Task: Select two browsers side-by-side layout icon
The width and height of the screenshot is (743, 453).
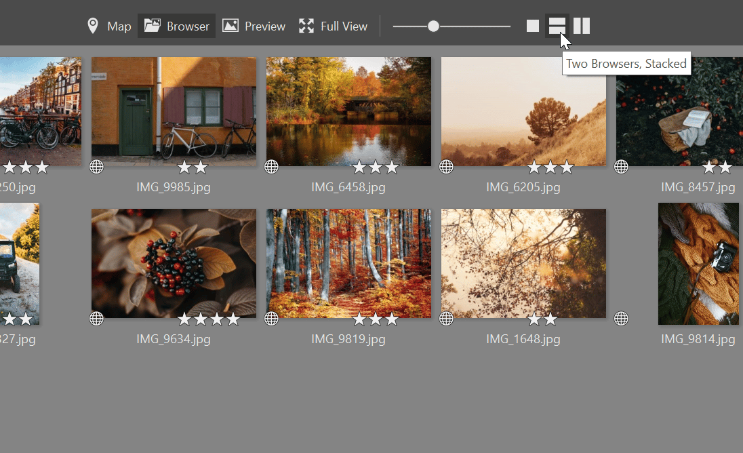Action: point(582,26)
